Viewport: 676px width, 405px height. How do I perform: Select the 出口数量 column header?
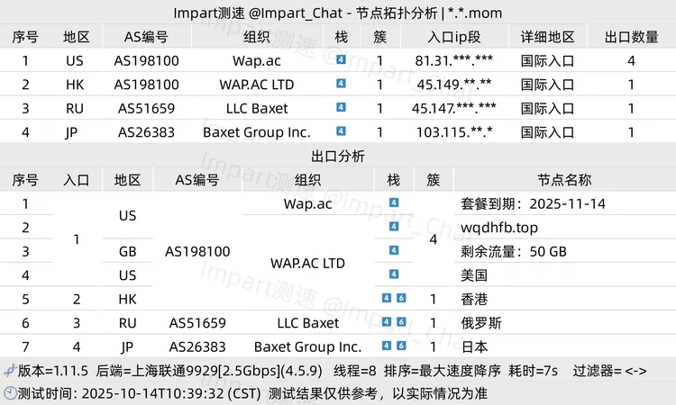(x=631, y=37)
